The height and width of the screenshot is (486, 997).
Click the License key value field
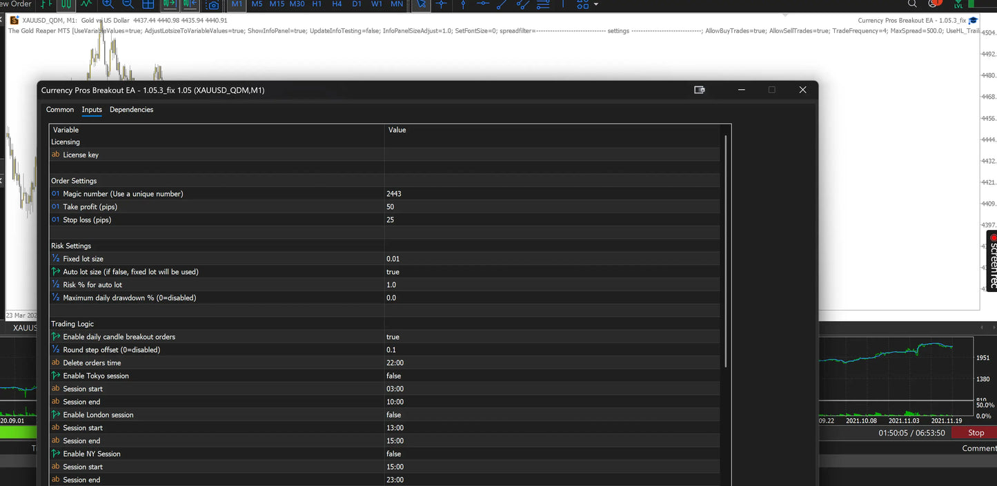[552, 155]
